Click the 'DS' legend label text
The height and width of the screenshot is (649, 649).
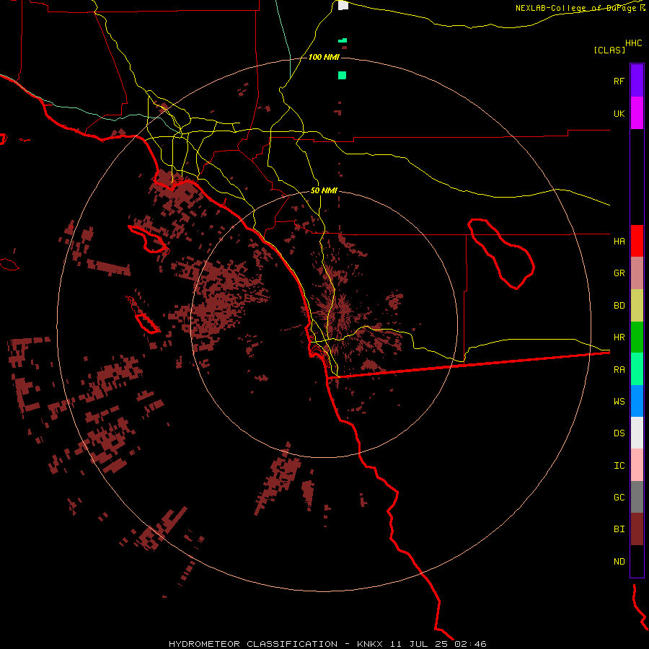tap(619, 433)
